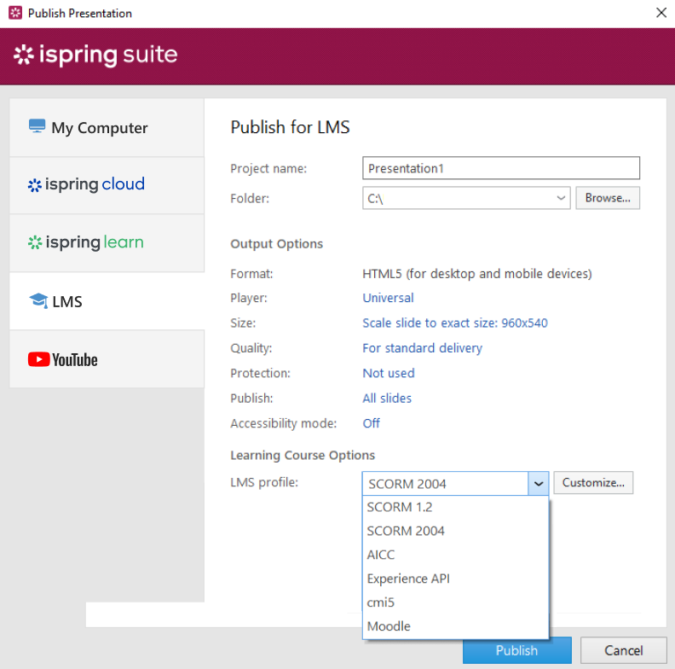Click the Cancel button
The width and height of the screenshot is (675, 669).
(x=623, y=650)
